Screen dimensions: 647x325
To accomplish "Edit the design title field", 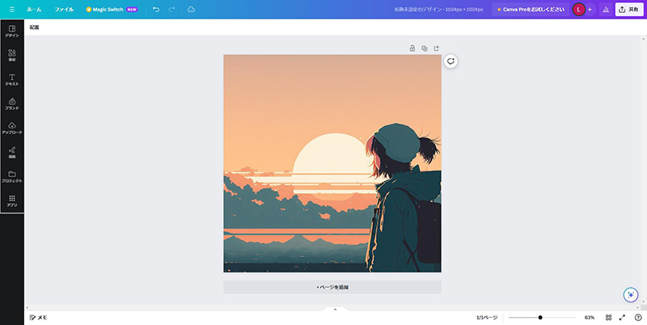I will (438, 9).
